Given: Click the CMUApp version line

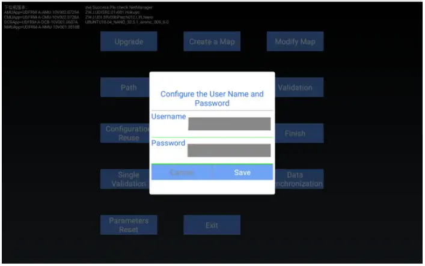Looking at the screenshot, I should pyautogui.click(x=41, y=17).
